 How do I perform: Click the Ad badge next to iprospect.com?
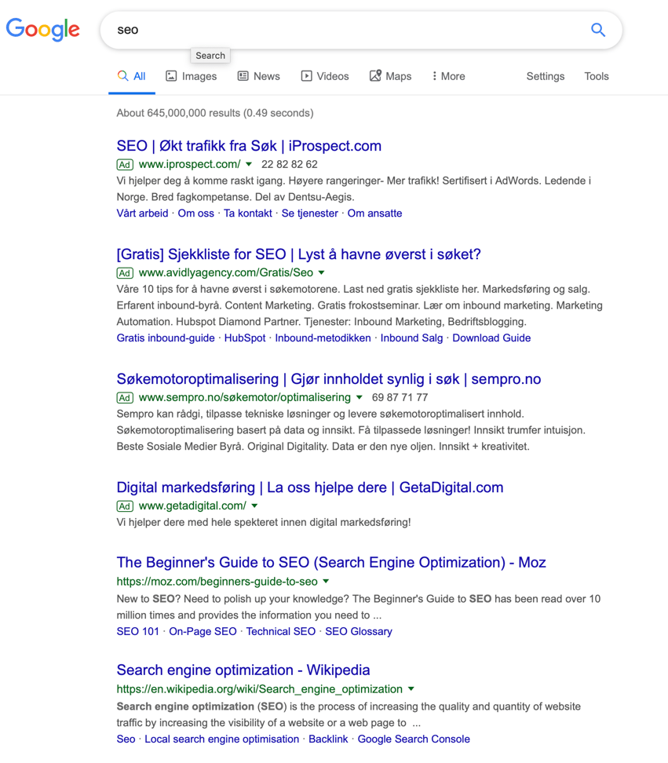coord(125,165)
